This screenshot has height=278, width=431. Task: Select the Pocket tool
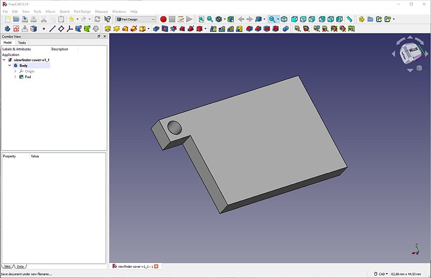[x=156, y=29]
